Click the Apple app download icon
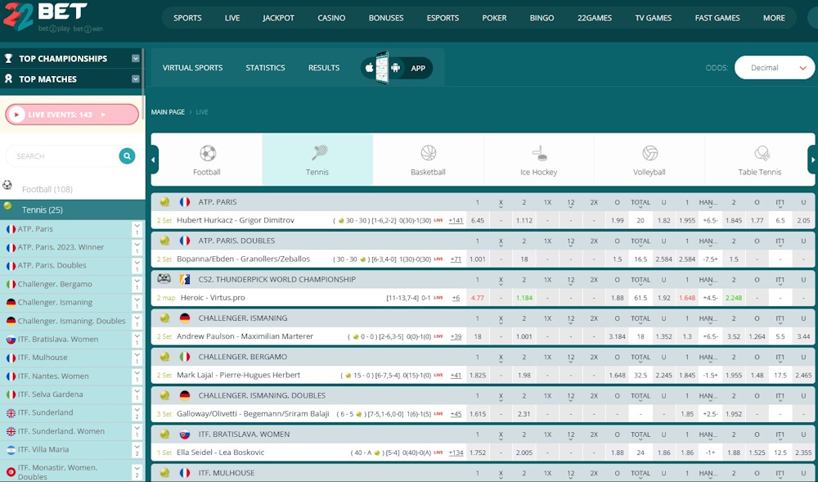This screenshot has height=482, width=818. (369, 68)
